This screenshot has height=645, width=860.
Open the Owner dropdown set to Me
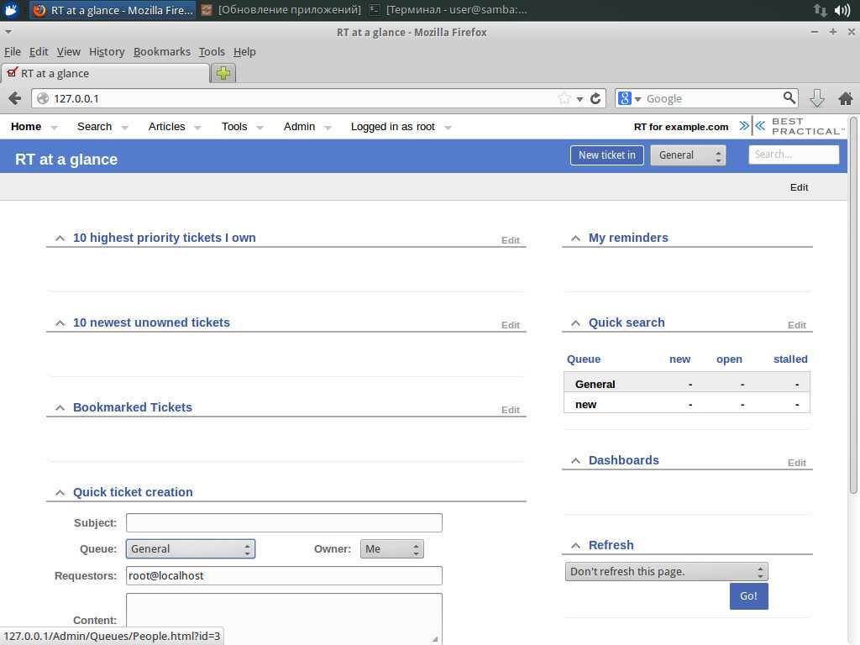point(391,548)
